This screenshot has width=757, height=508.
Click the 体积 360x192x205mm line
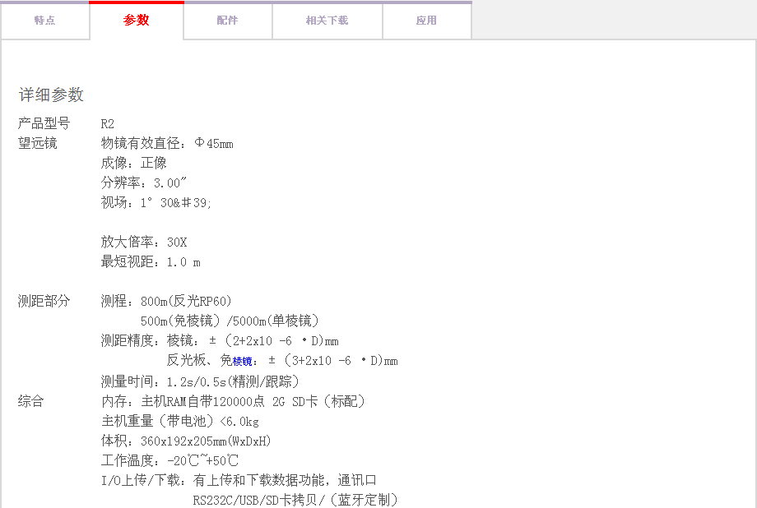(186, 441)
